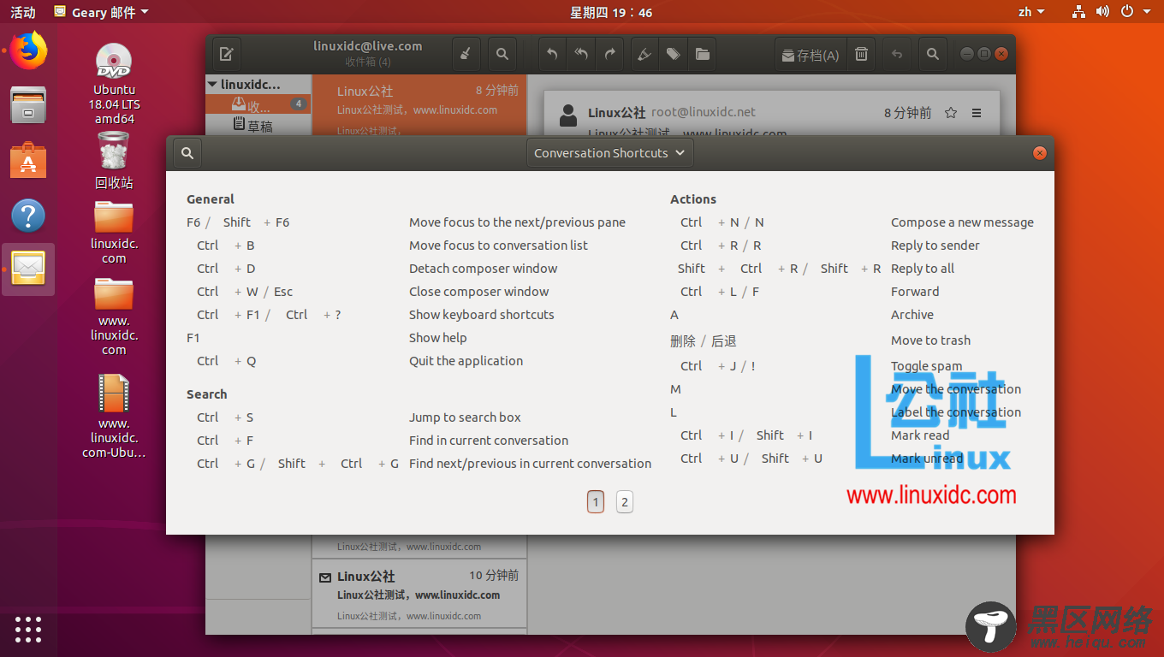Click the 存档(A) archive button
Viewport: 1164px width, 657px height.
pos(811,54)
